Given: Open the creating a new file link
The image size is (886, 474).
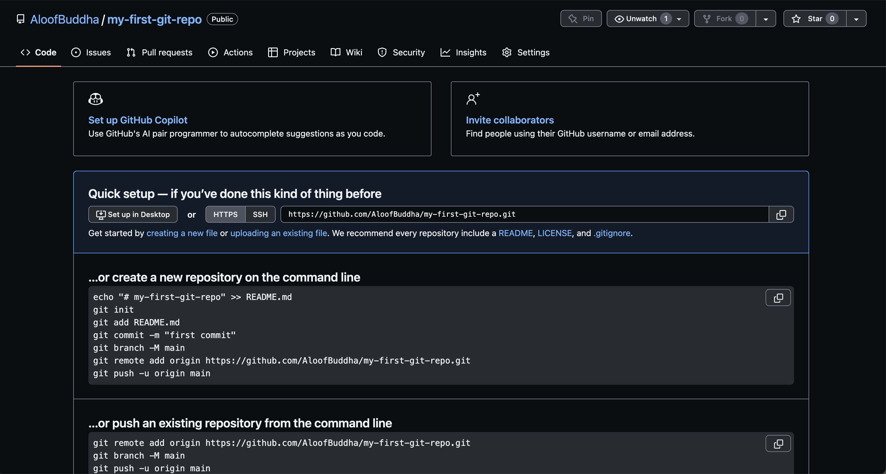Looking at the screenshot, I should tap(182, 233).
